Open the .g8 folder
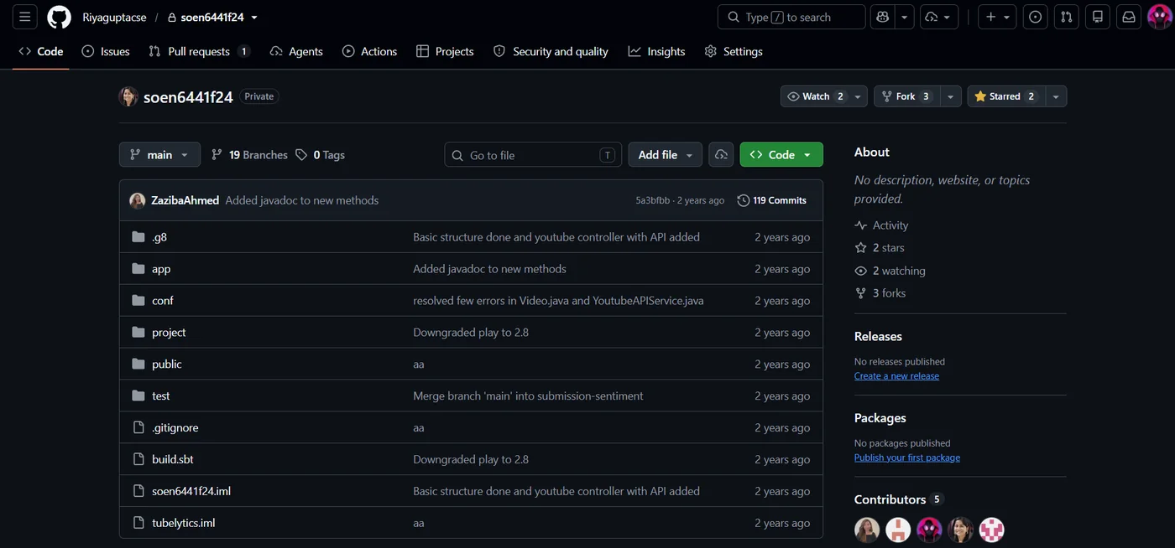1175x548 pixels. pyautogui.click(x=159, y=237)
